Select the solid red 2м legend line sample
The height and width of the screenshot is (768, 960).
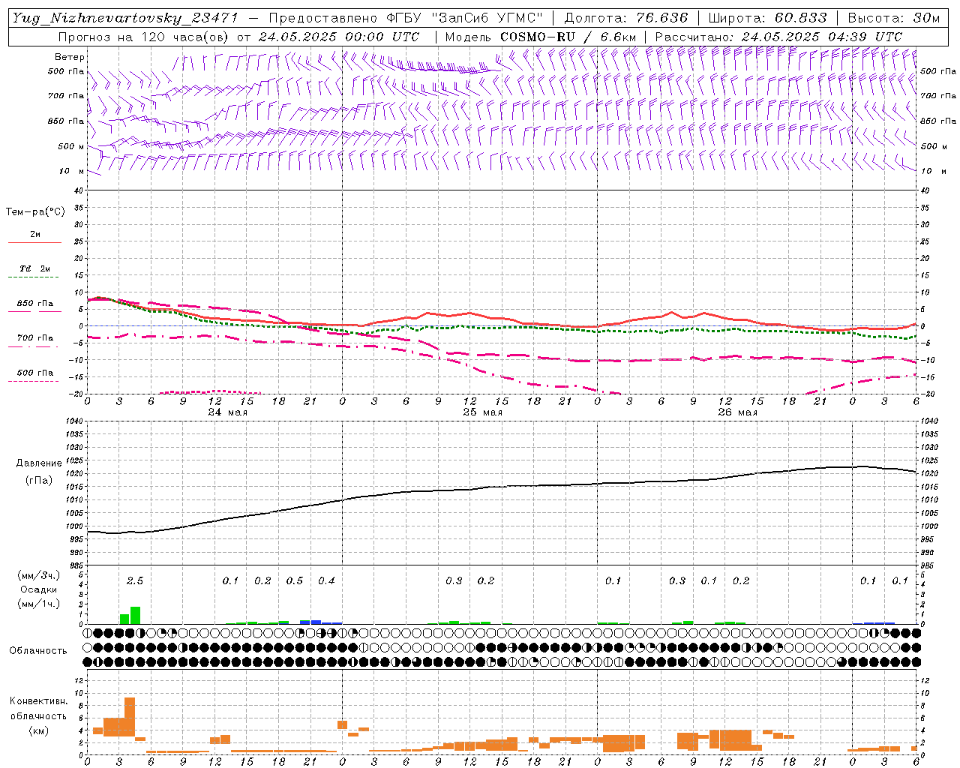tap(34, 243)
